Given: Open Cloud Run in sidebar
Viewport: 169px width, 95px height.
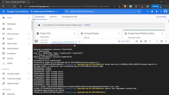Looking at the screenshot, I should coord(11,94).
